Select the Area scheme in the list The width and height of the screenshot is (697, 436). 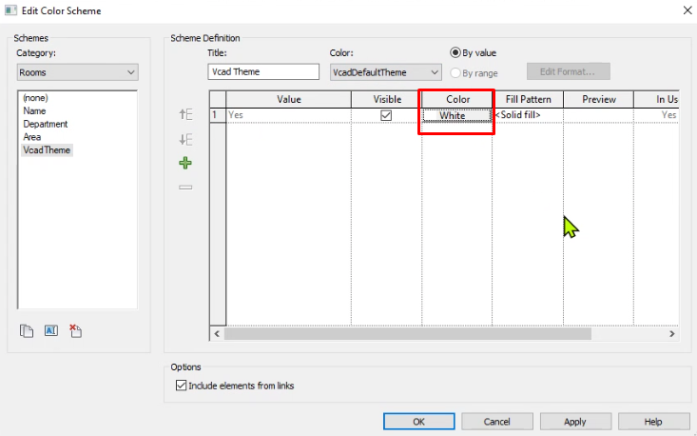pyautogui.click(x=32, y=137)
